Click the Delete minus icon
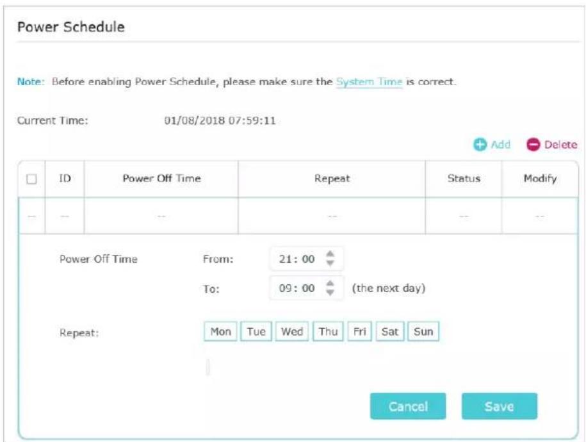 click(x=533, y=144)
